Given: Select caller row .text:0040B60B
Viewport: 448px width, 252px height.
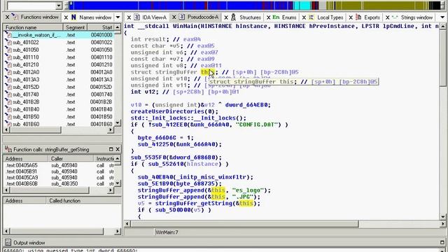Looking at the screenshot, I should 59,183.
